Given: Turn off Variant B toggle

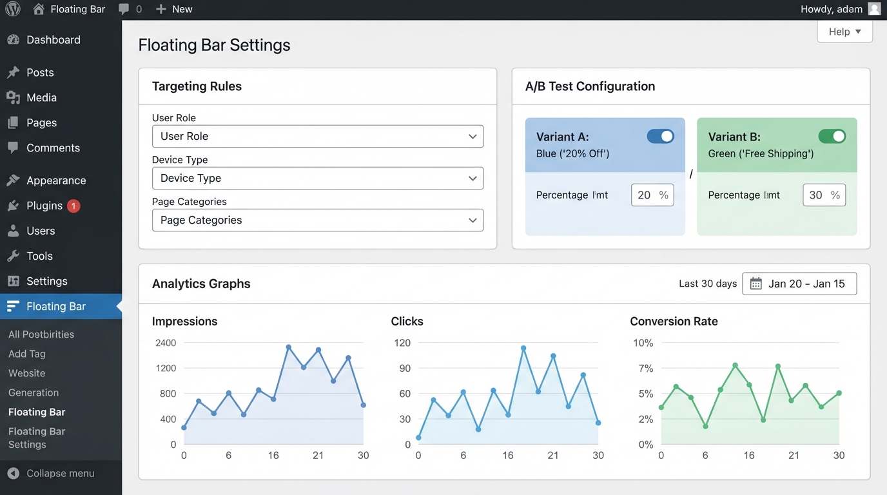Looking at the screenshot, I should [x=832, y=136].
